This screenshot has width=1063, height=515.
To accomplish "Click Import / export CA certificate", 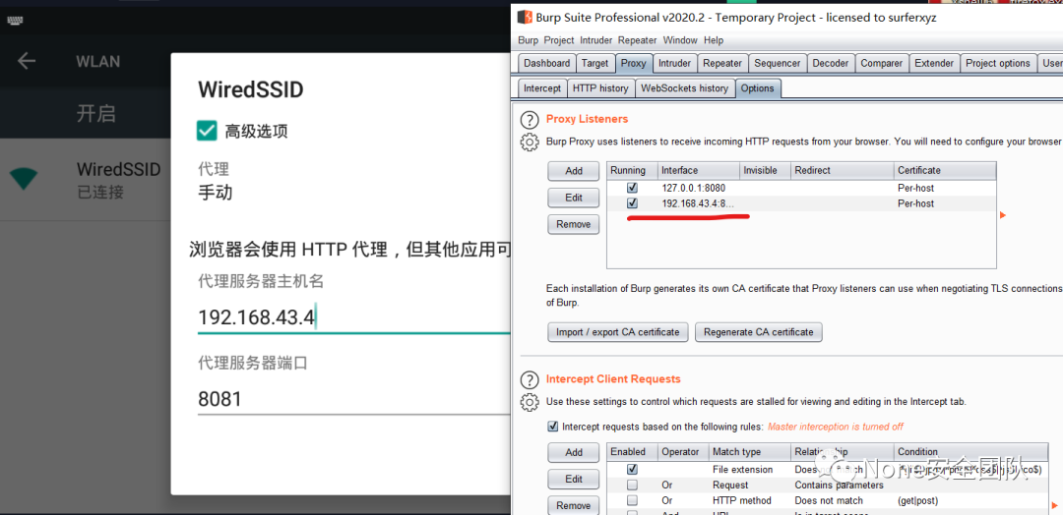I will point(617,331).
